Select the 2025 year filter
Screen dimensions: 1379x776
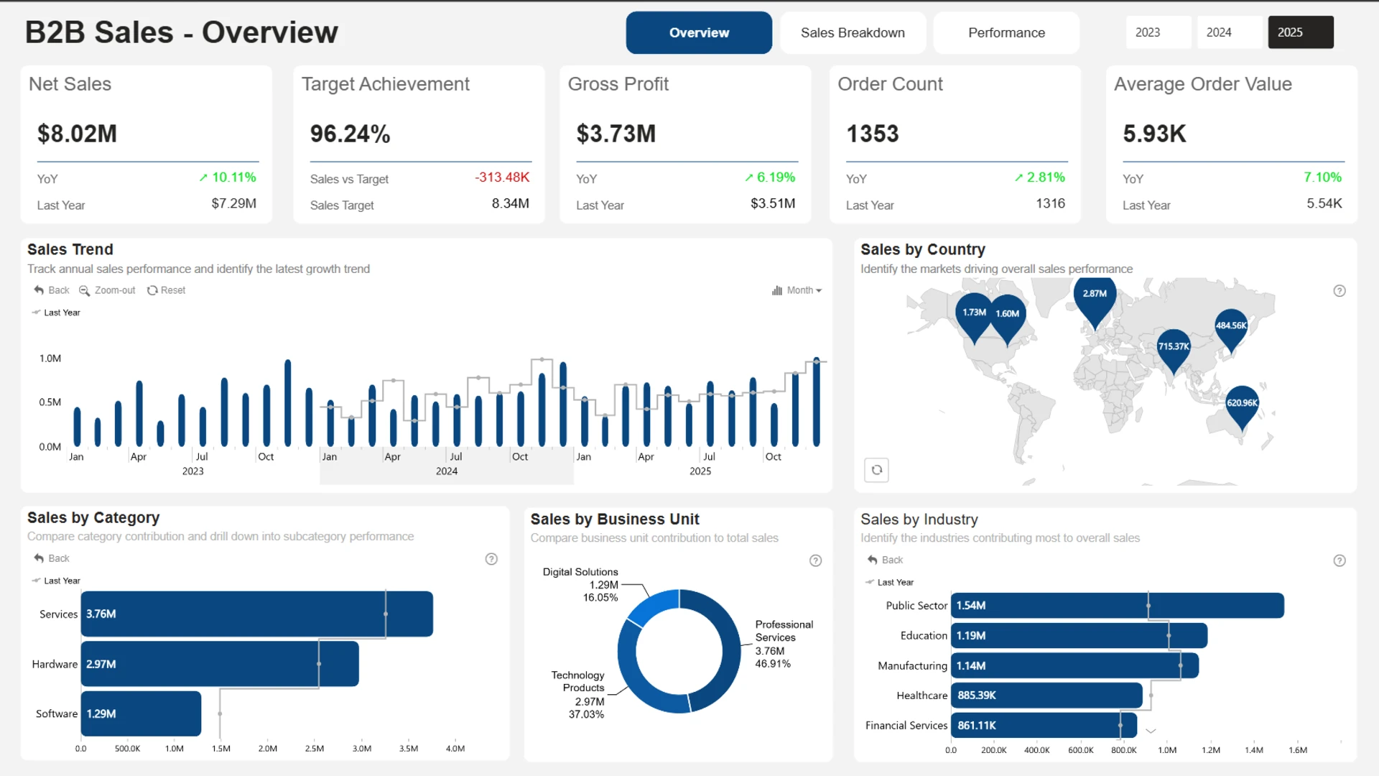tap(1301, 32)
